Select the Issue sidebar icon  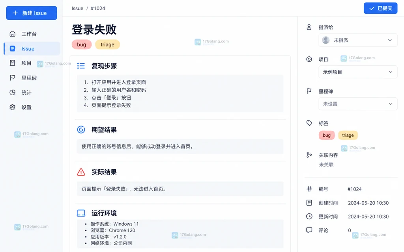pos(12,48)
